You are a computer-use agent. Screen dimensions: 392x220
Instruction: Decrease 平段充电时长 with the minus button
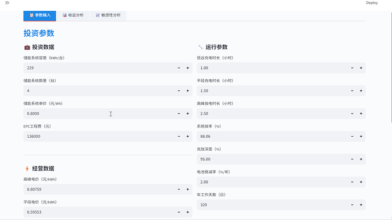[352, 91]
